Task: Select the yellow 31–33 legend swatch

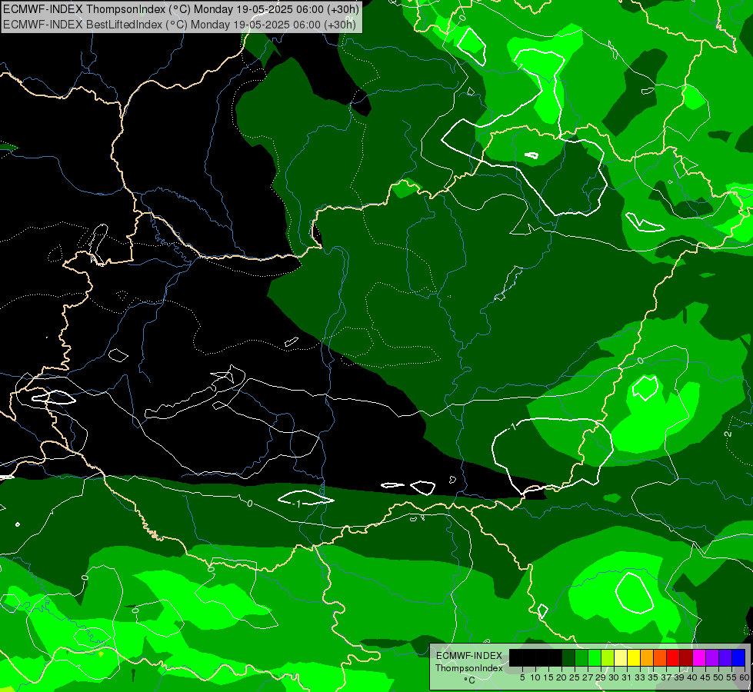Action: pos(634,657)
